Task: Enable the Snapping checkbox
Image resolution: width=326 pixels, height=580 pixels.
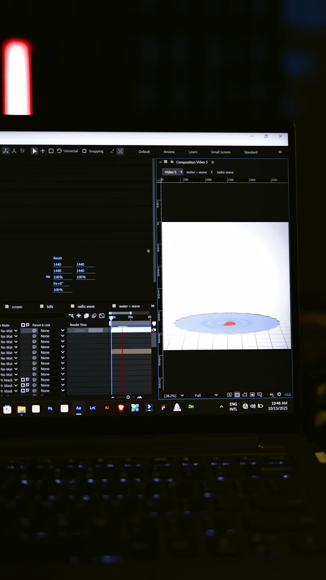Action: click(x=84, y=151)
